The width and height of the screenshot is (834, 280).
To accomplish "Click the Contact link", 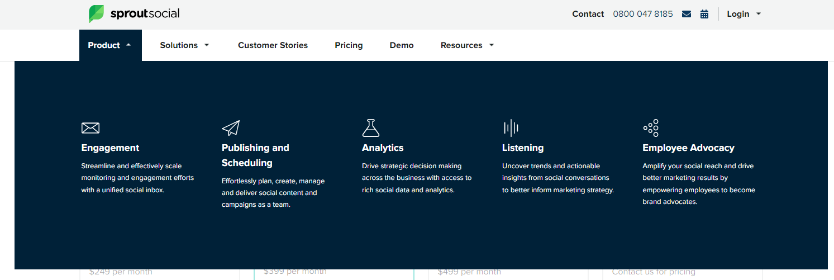I will coord(588,14).
